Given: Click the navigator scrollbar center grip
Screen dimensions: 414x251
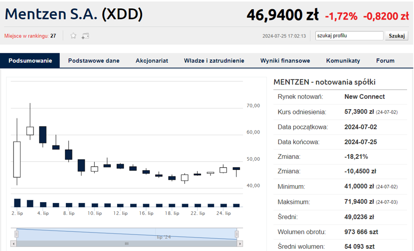Looking at the screenshot, I should 127,244.
